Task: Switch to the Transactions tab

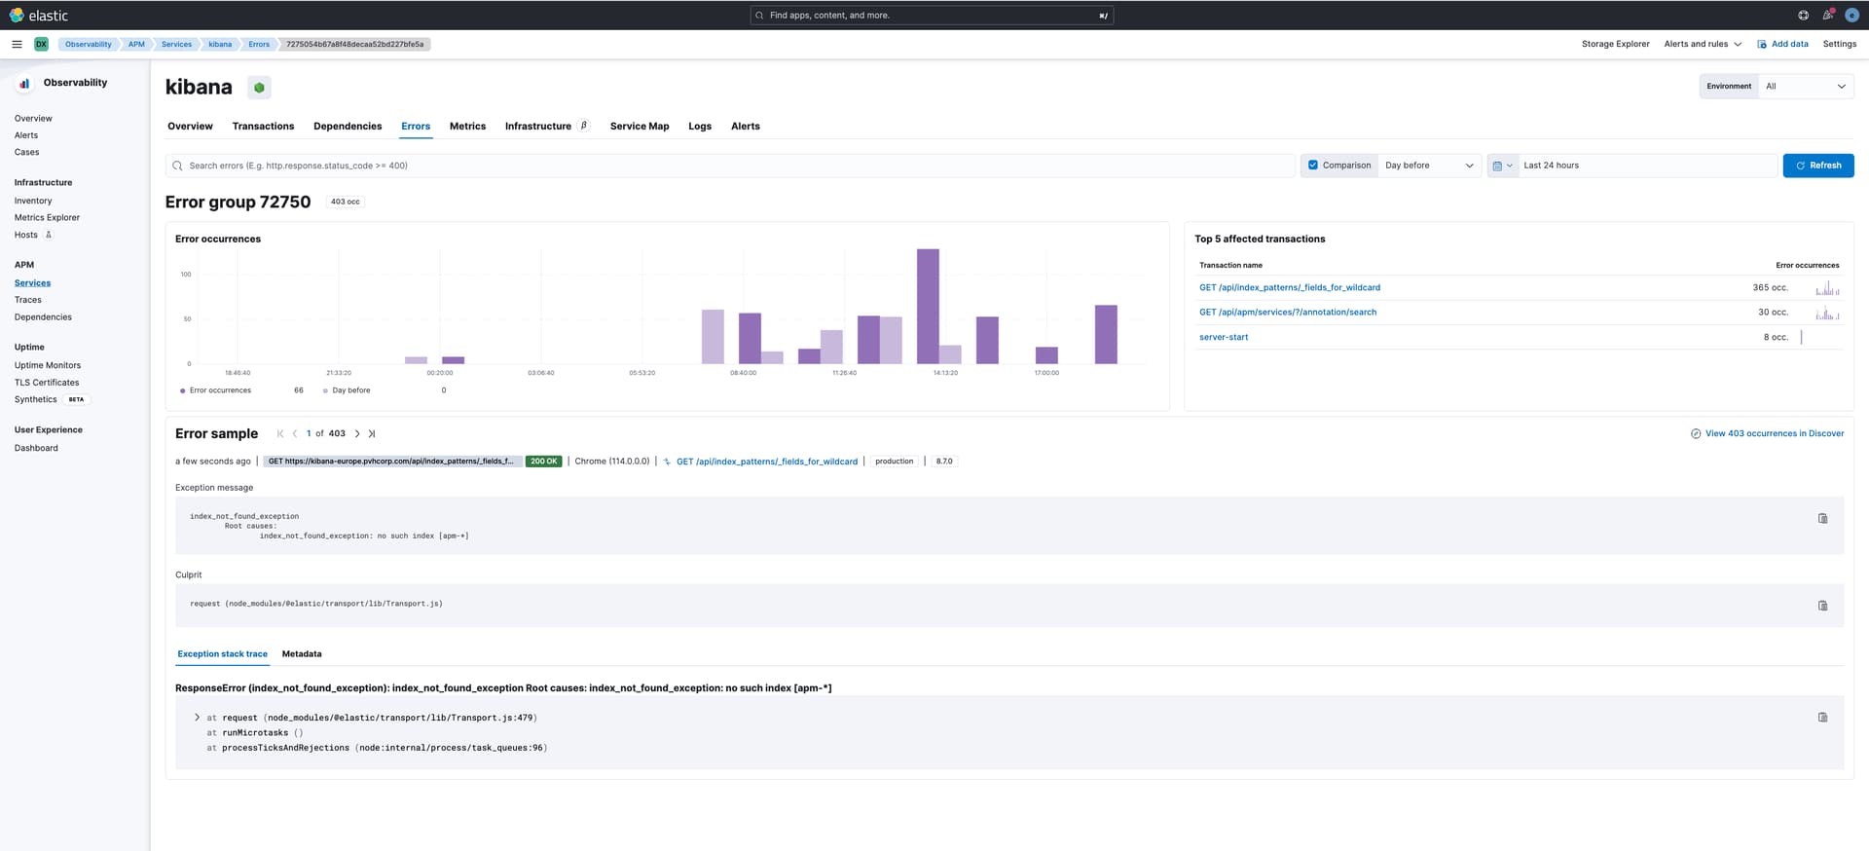Action: click(263, 127)
